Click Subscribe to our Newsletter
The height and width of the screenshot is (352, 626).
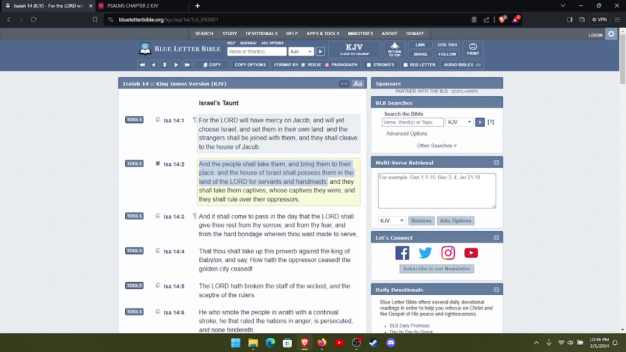[x=437, y=269]
